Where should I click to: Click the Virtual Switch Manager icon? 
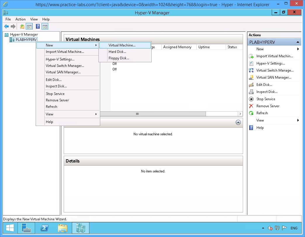[x=252, y=70]
